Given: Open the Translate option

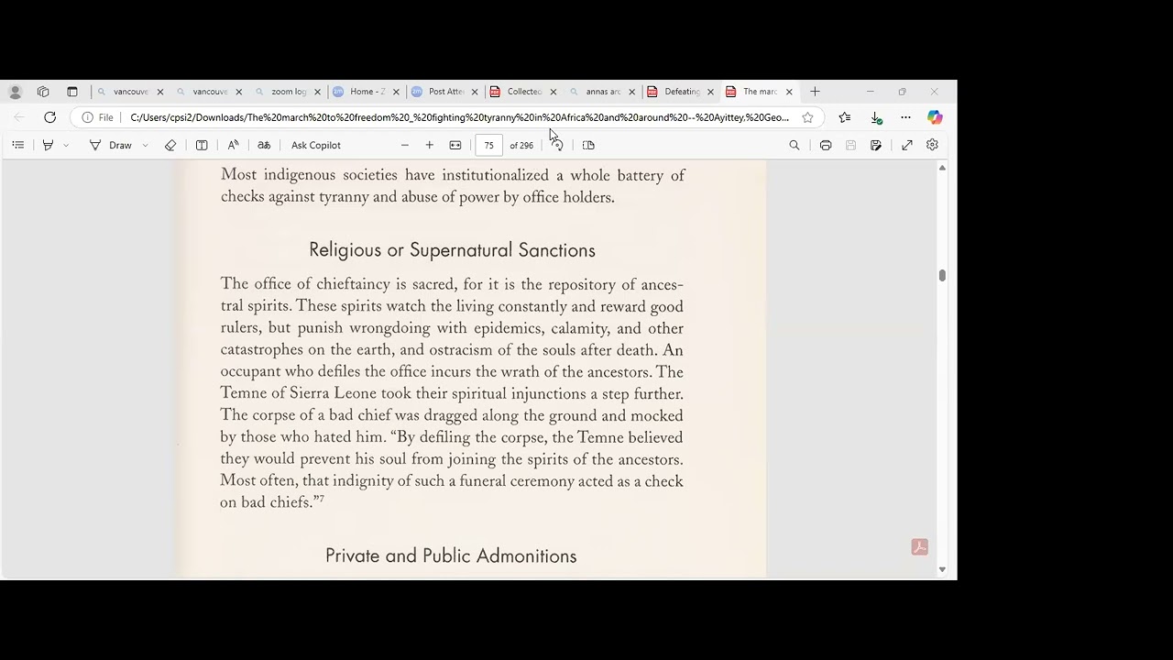Looking at the screenshot, I should tap(264, 145).
